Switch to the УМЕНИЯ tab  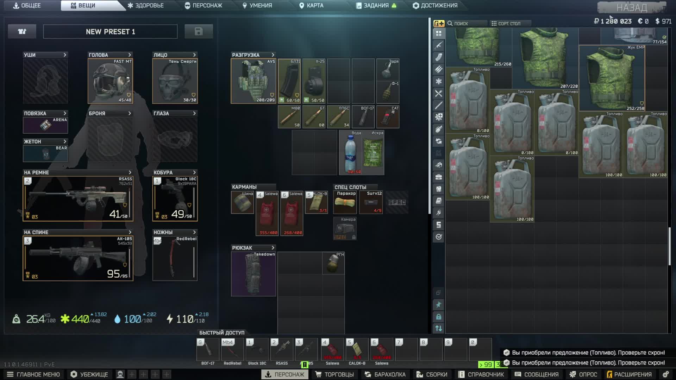click(x=257, y=6)
